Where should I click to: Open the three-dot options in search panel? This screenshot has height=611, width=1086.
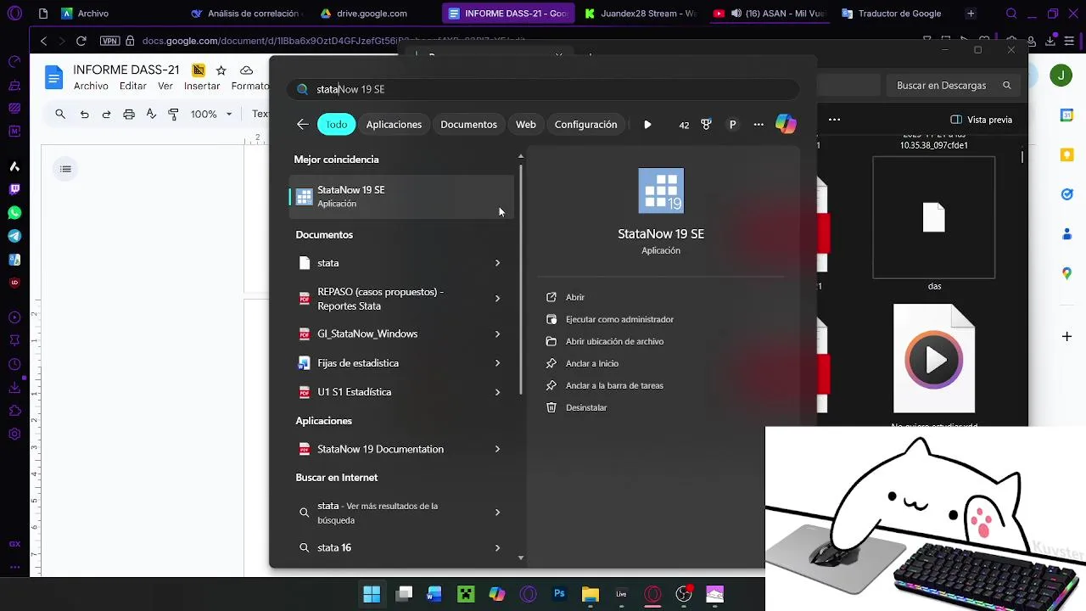click(x=759, y=125)
